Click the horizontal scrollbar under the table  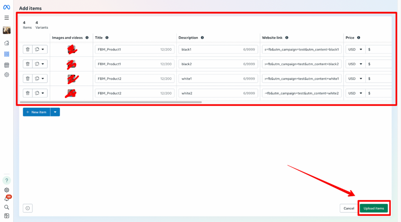click(x=111, y=102)
